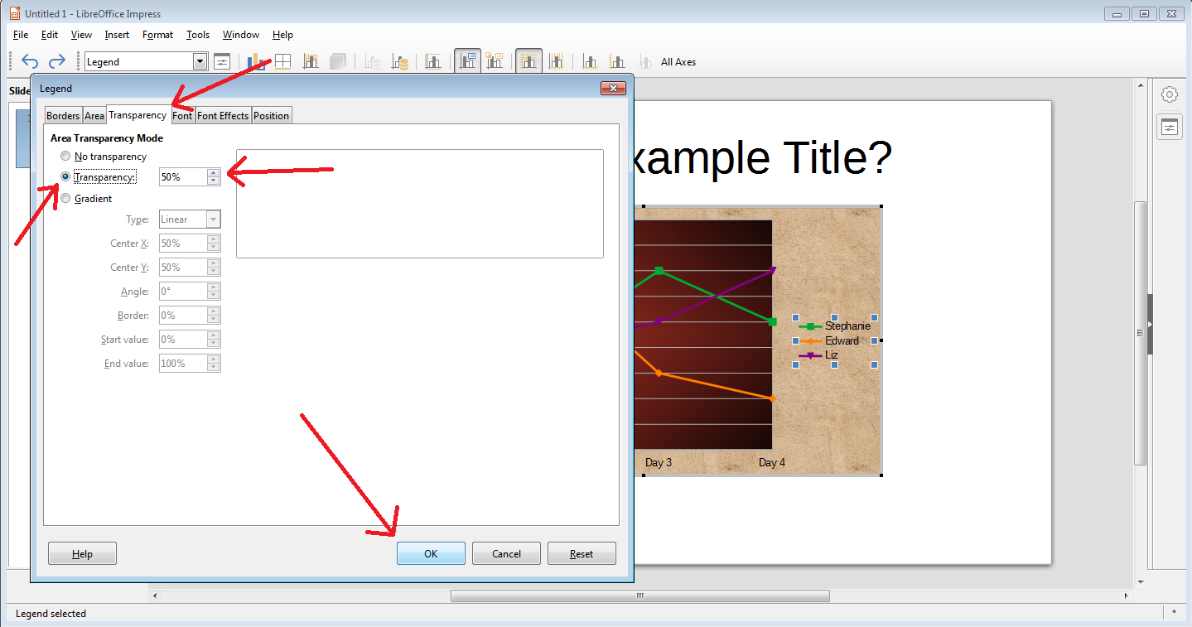1192x627 pixels.
Task: Toggle the Legend On/Off icon
Action: point(467,61)
